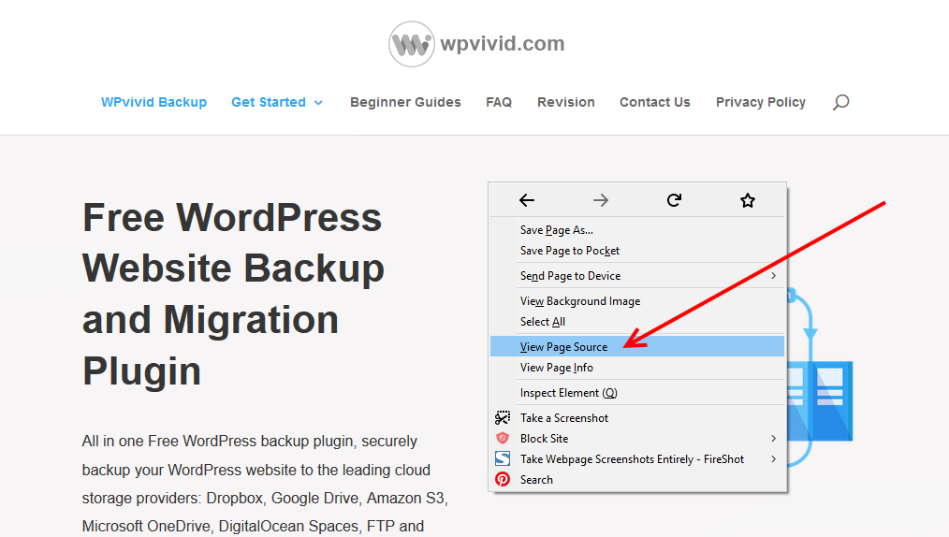Click the wpvivid.com site title
949x537 pixels.
click(x=503, y=44)
